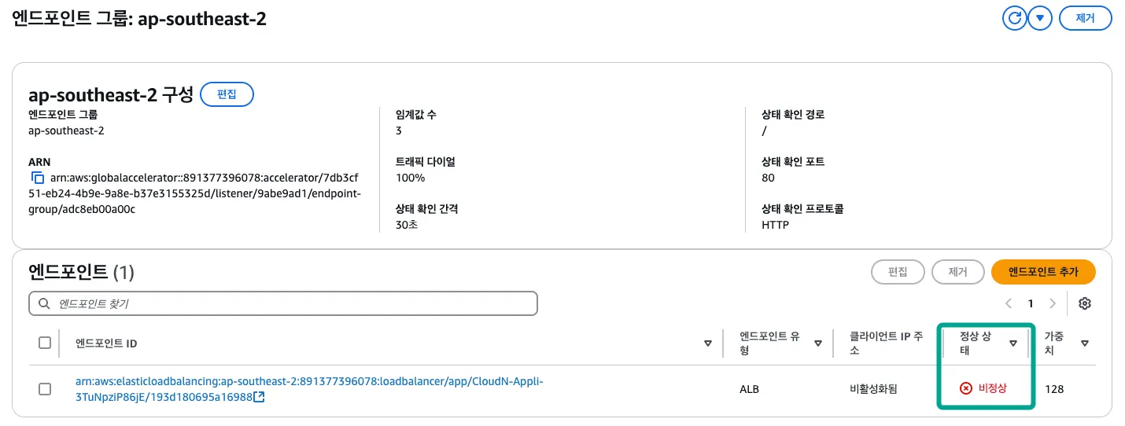Click the refresh icon at top right
This screenshot has width=1125, height=426.
pyautogui.click(x=1015, y=18)
